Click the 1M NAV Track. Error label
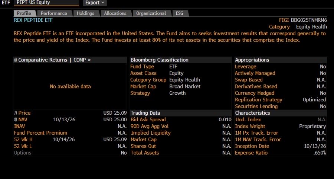The height and width of the screenshot is (179, 334). 258,139
